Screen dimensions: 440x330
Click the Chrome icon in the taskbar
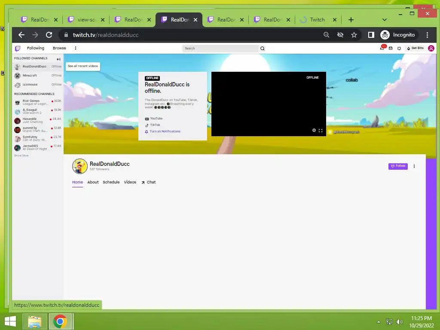click(60, 321)
